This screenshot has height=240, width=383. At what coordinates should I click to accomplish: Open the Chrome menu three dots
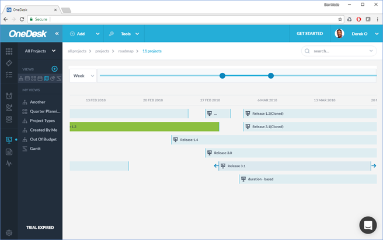377,19
